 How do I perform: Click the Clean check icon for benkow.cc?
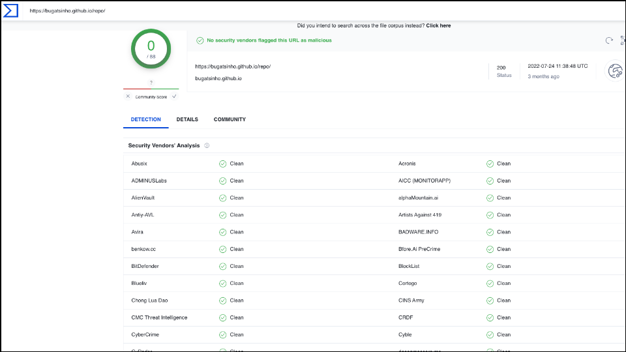[x=223, y=250]
